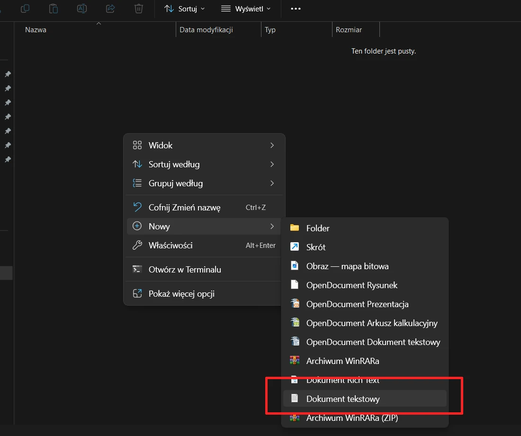Open the Nowy submenu entry
521x436 pixels.
tap(204, 227)
